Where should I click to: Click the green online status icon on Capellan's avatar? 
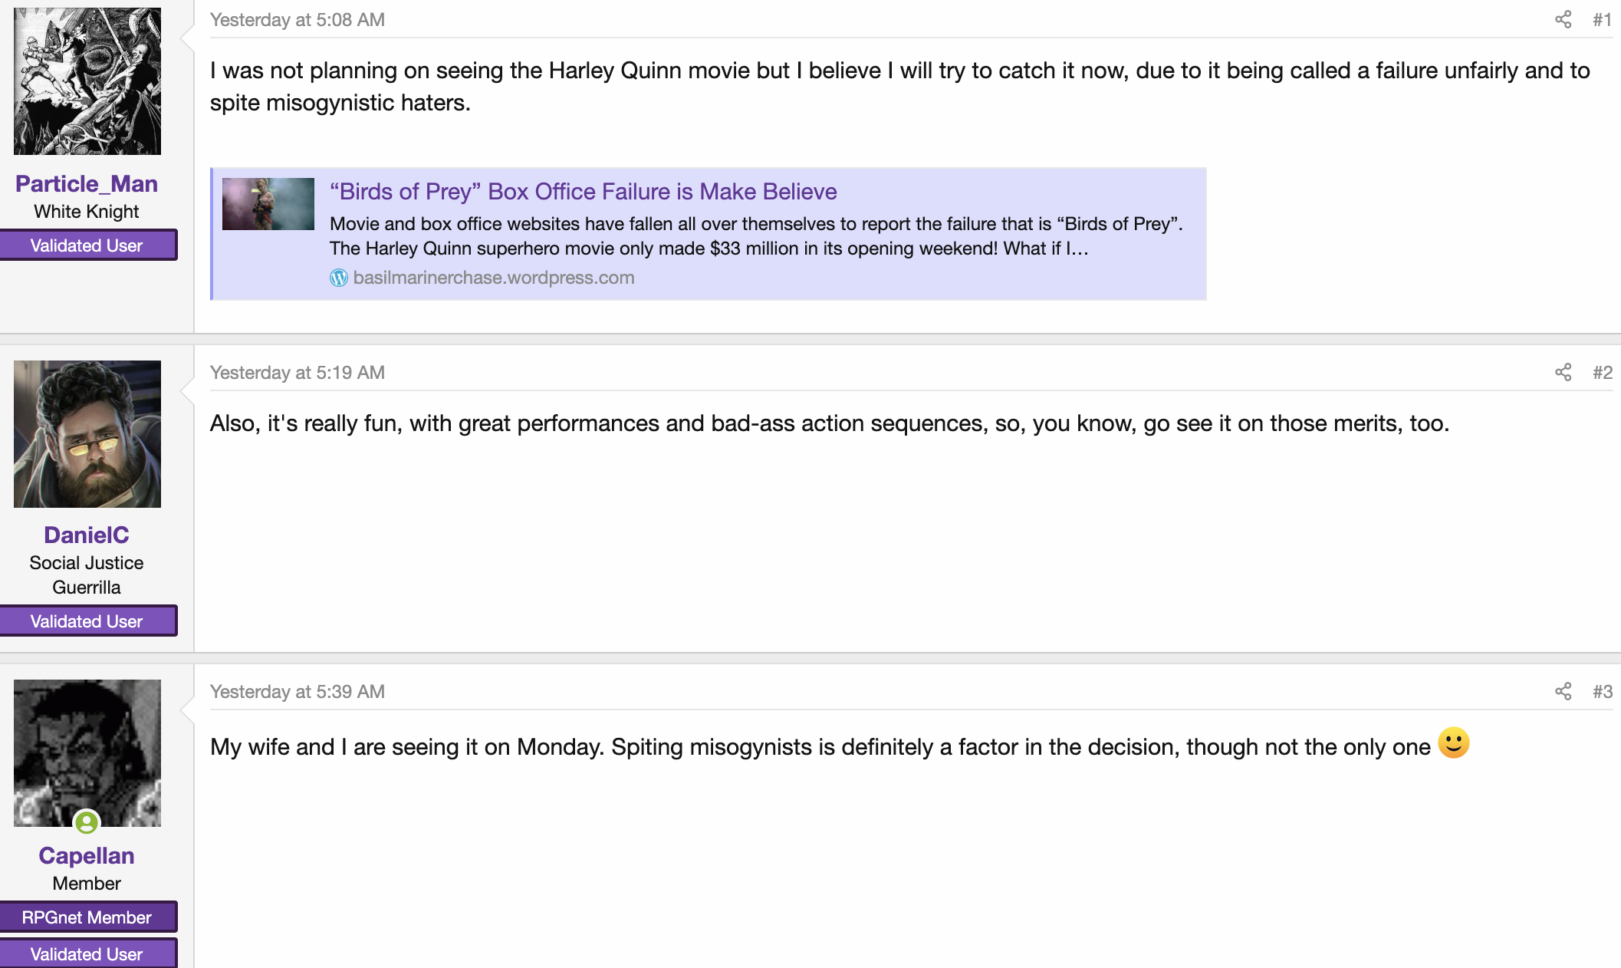[87, 823]
